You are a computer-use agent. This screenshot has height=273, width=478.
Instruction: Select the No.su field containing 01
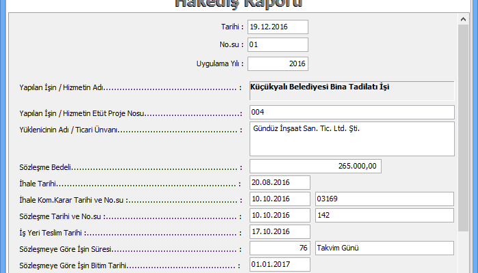coord(278,45)
